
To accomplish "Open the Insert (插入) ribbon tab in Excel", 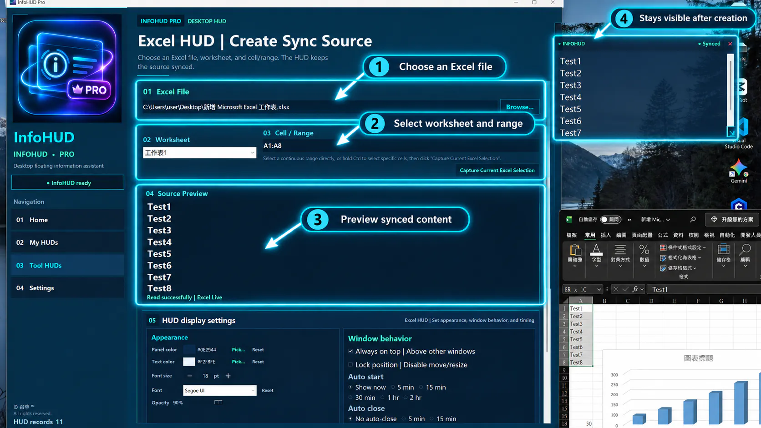I will coord(605,235).
